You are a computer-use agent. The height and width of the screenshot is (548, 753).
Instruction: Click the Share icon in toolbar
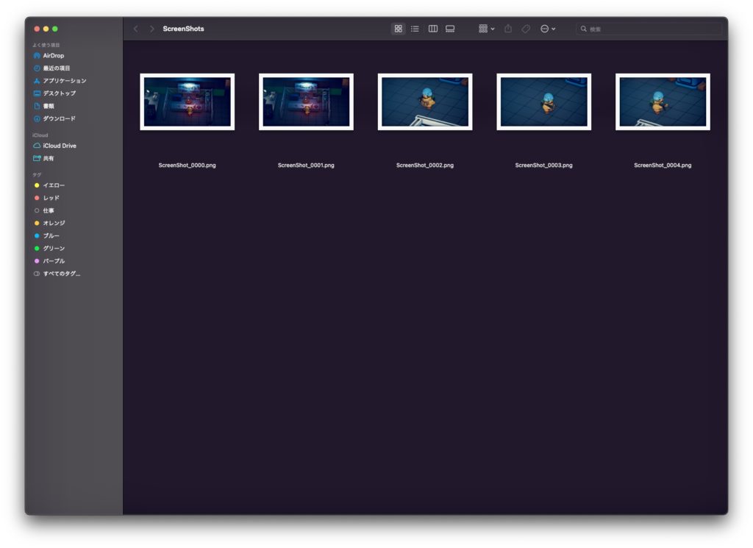coord(508,29)
